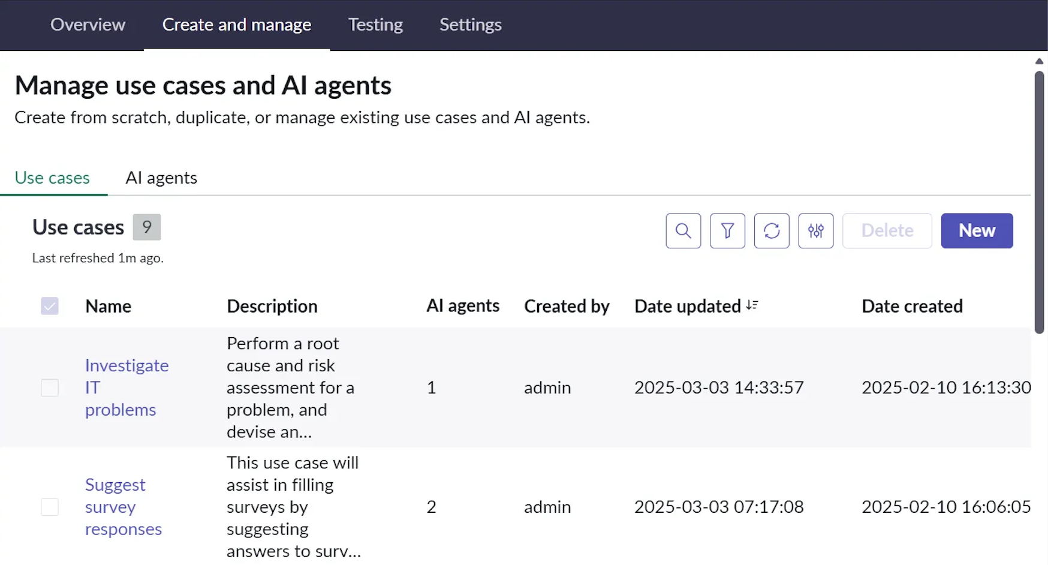Go to the Overview tab

[88, 25]
